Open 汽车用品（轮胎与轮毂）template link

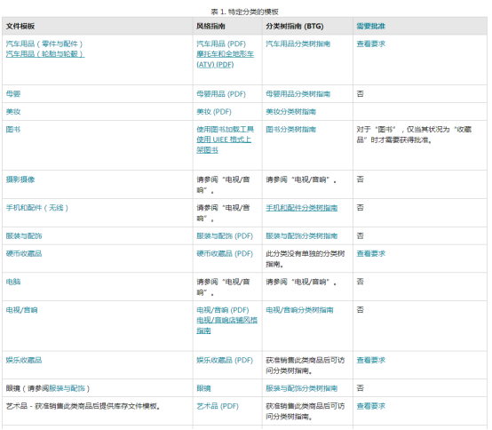point(45,54)
